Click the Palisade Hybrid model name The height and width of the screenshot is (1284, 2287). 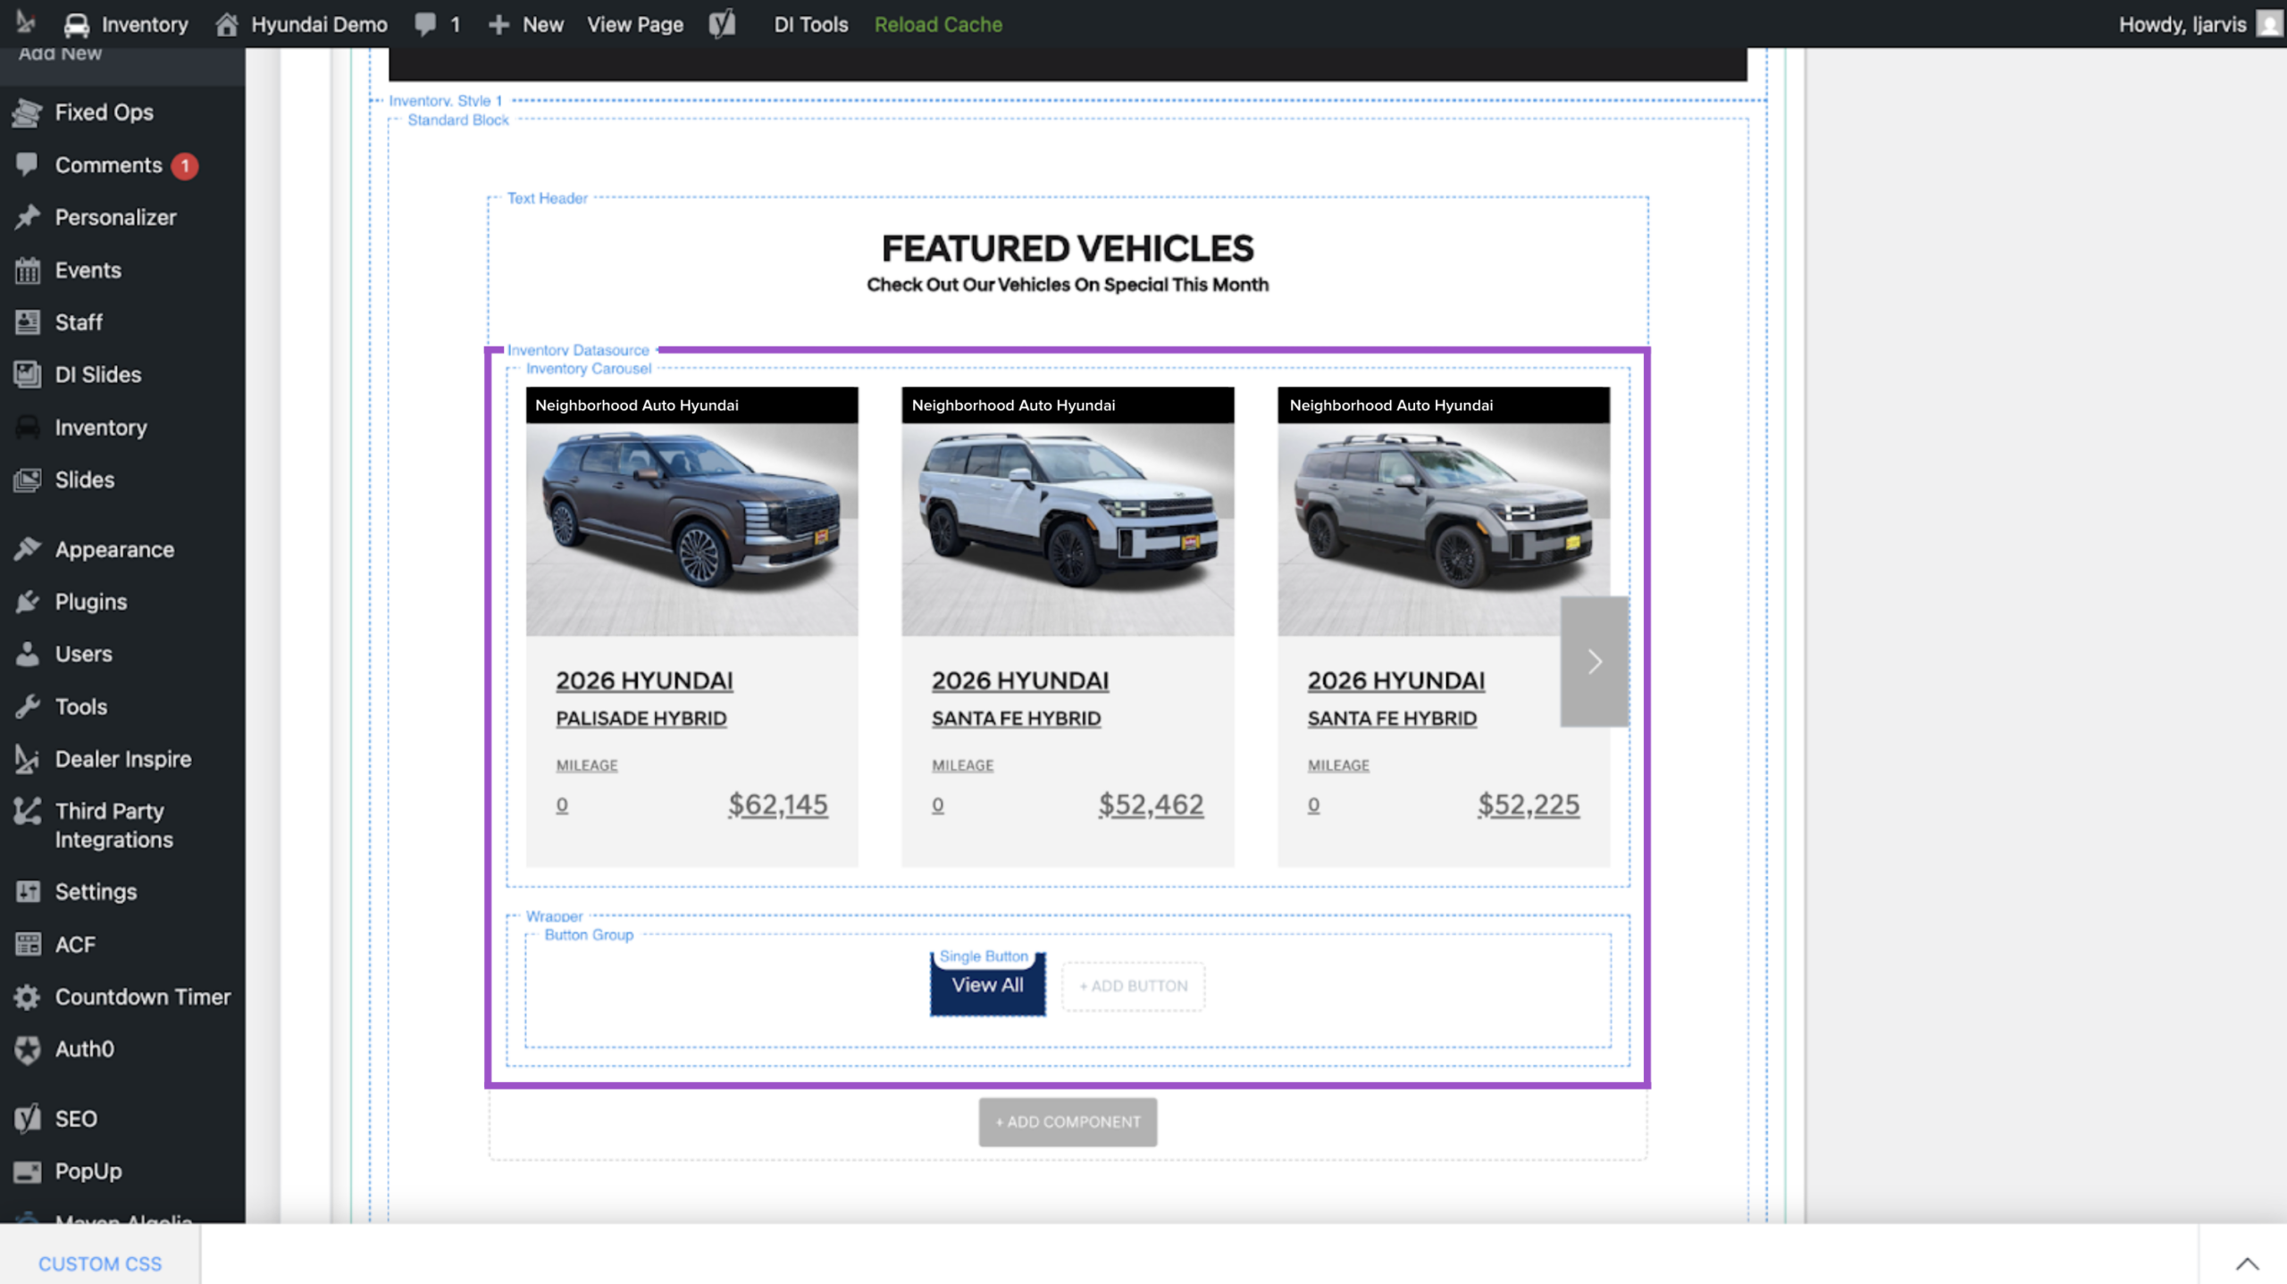[x=641, y=719]
